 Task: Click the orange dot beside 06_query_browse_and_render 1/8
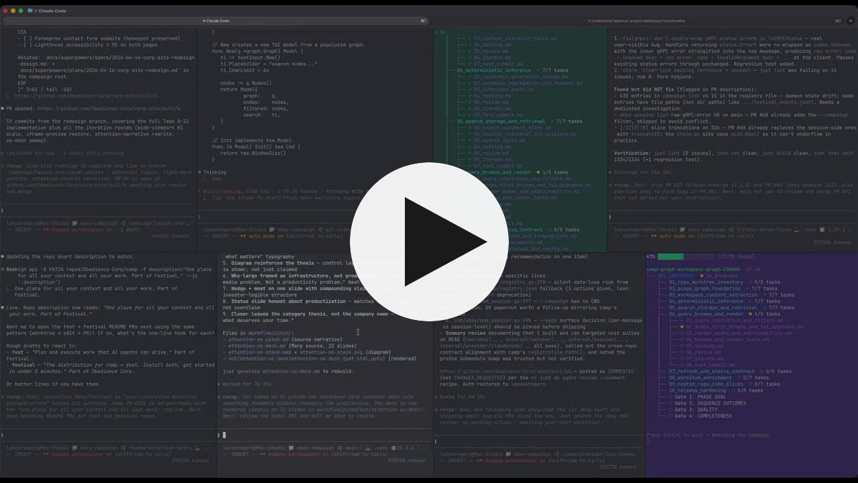[x=750, y=314]
